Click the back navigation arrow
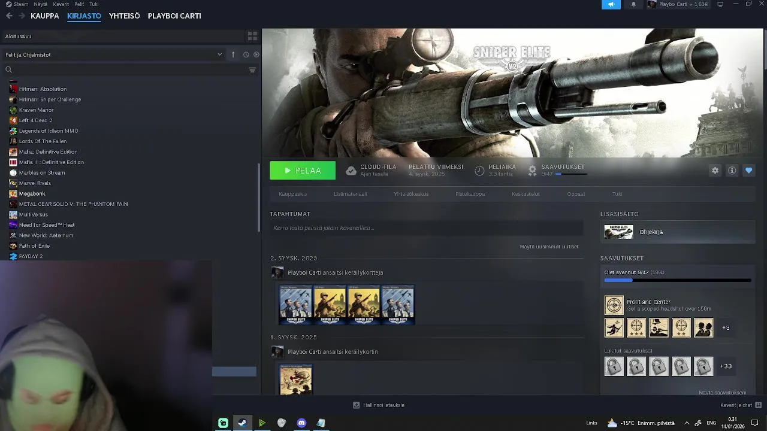Image resolution: width=767 pixels, height=431 pixels. 9,16
